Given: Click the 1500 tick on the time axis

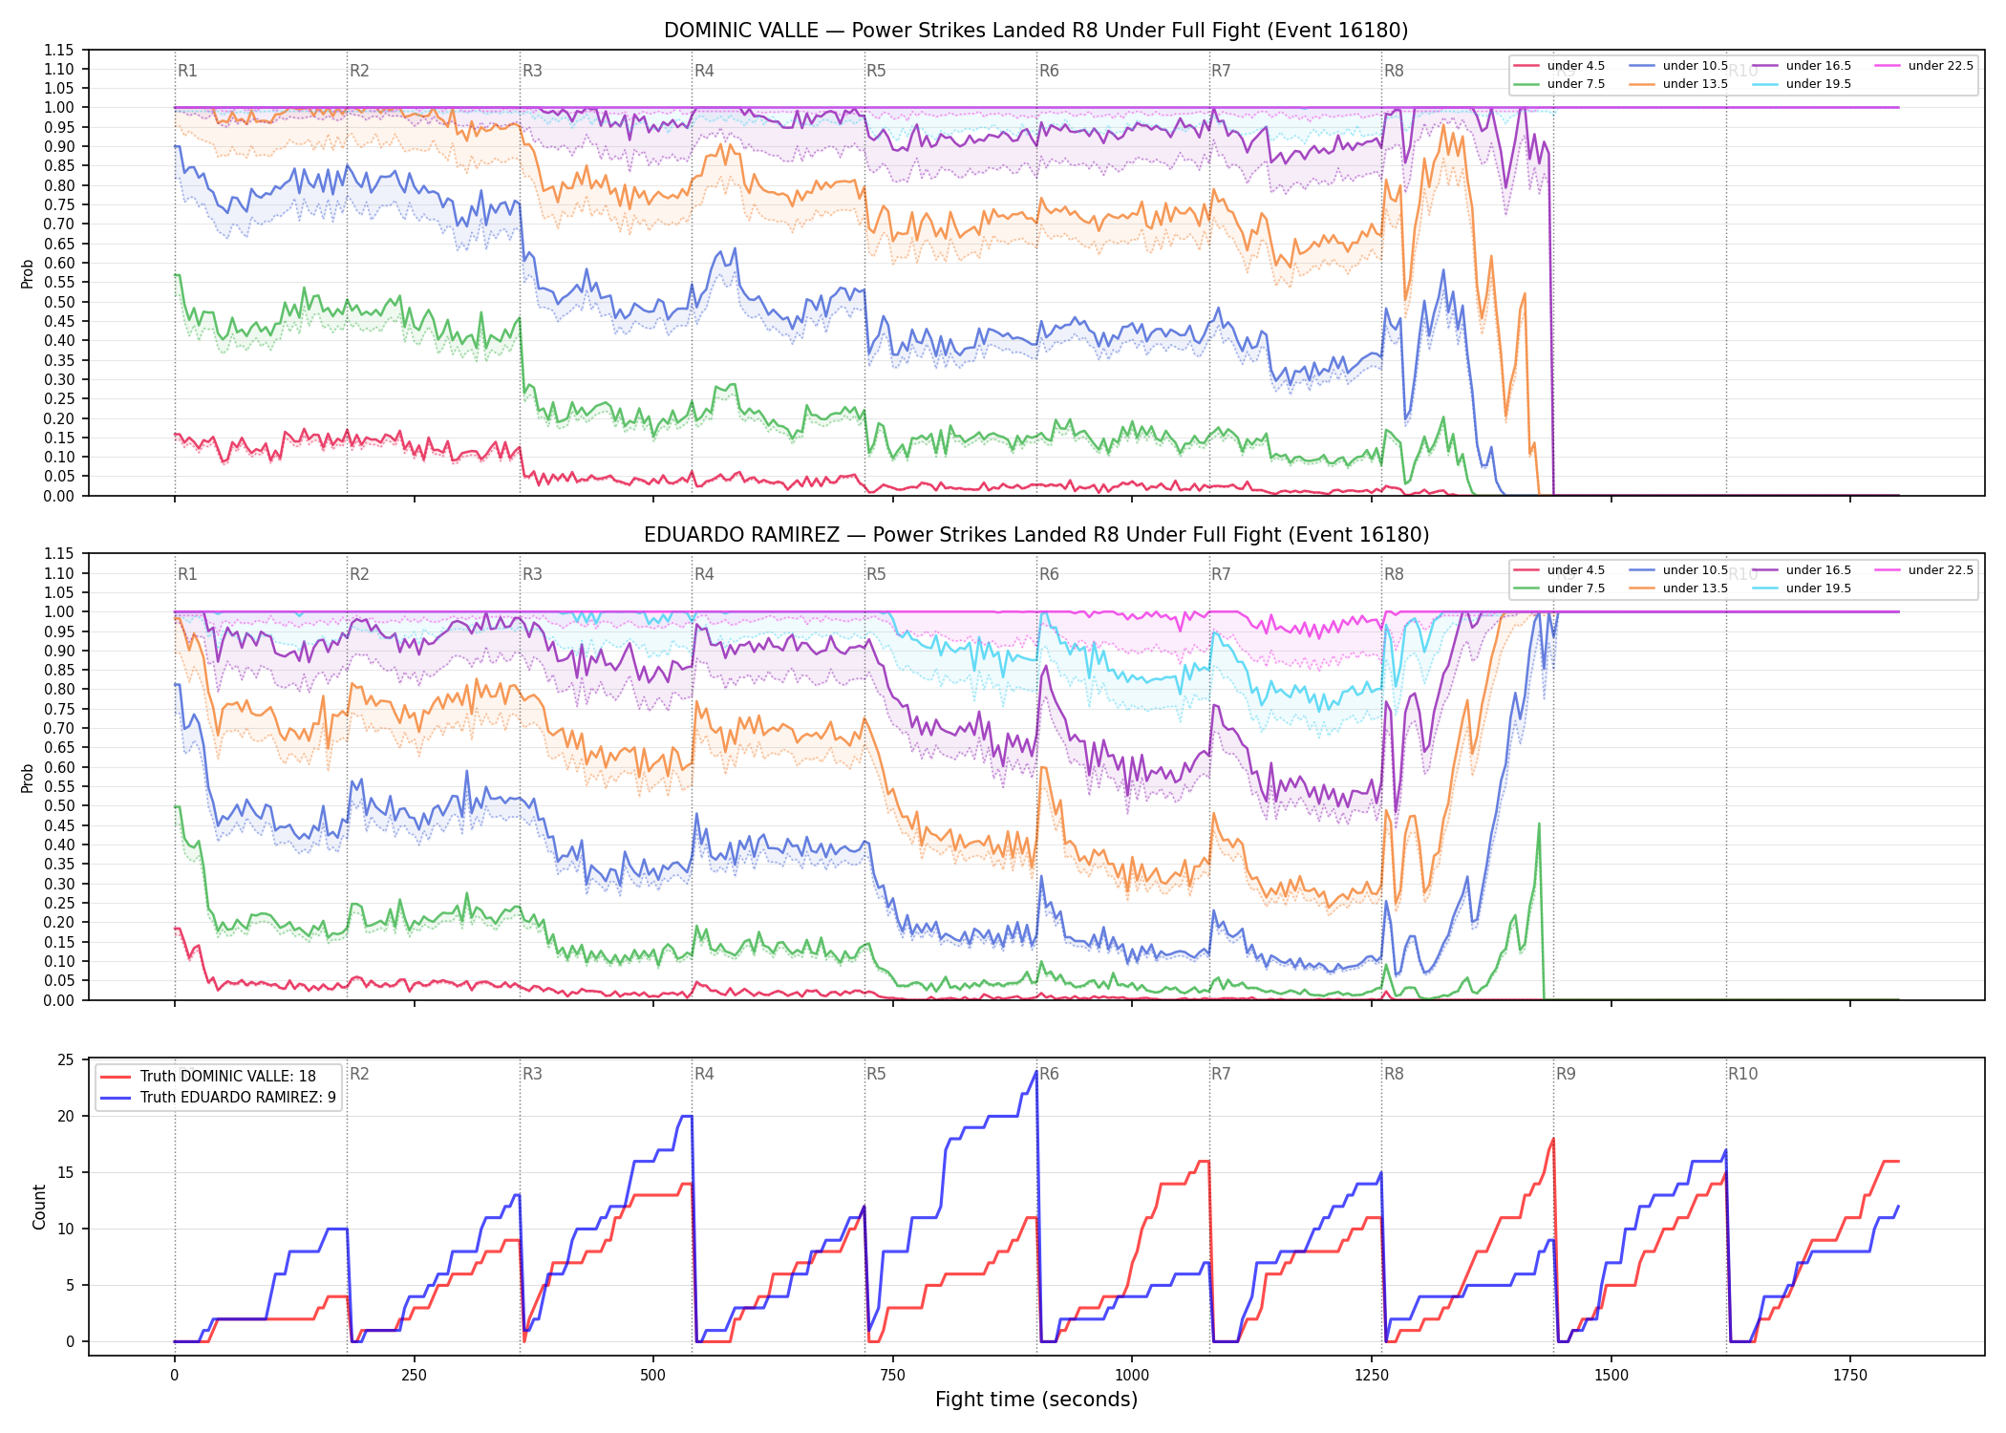Looking at the screenshot, I should [1611, 1376].
